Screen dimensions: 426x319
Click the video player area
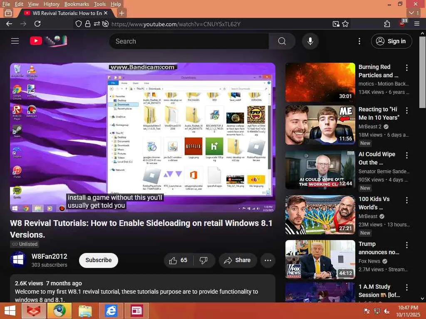click(x=143, y=137)
